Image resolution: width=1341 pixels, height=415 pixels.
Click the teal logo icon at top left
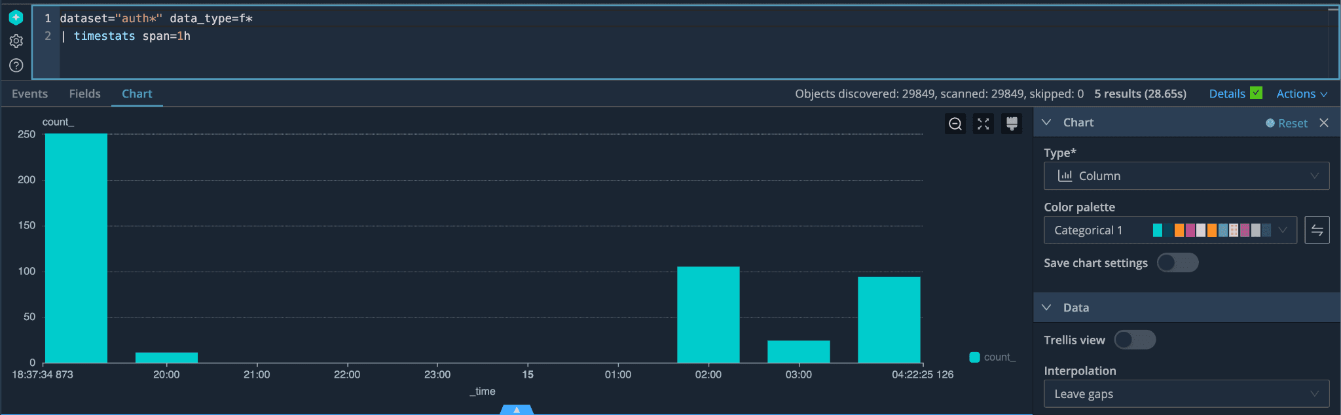tap(16, 18)
